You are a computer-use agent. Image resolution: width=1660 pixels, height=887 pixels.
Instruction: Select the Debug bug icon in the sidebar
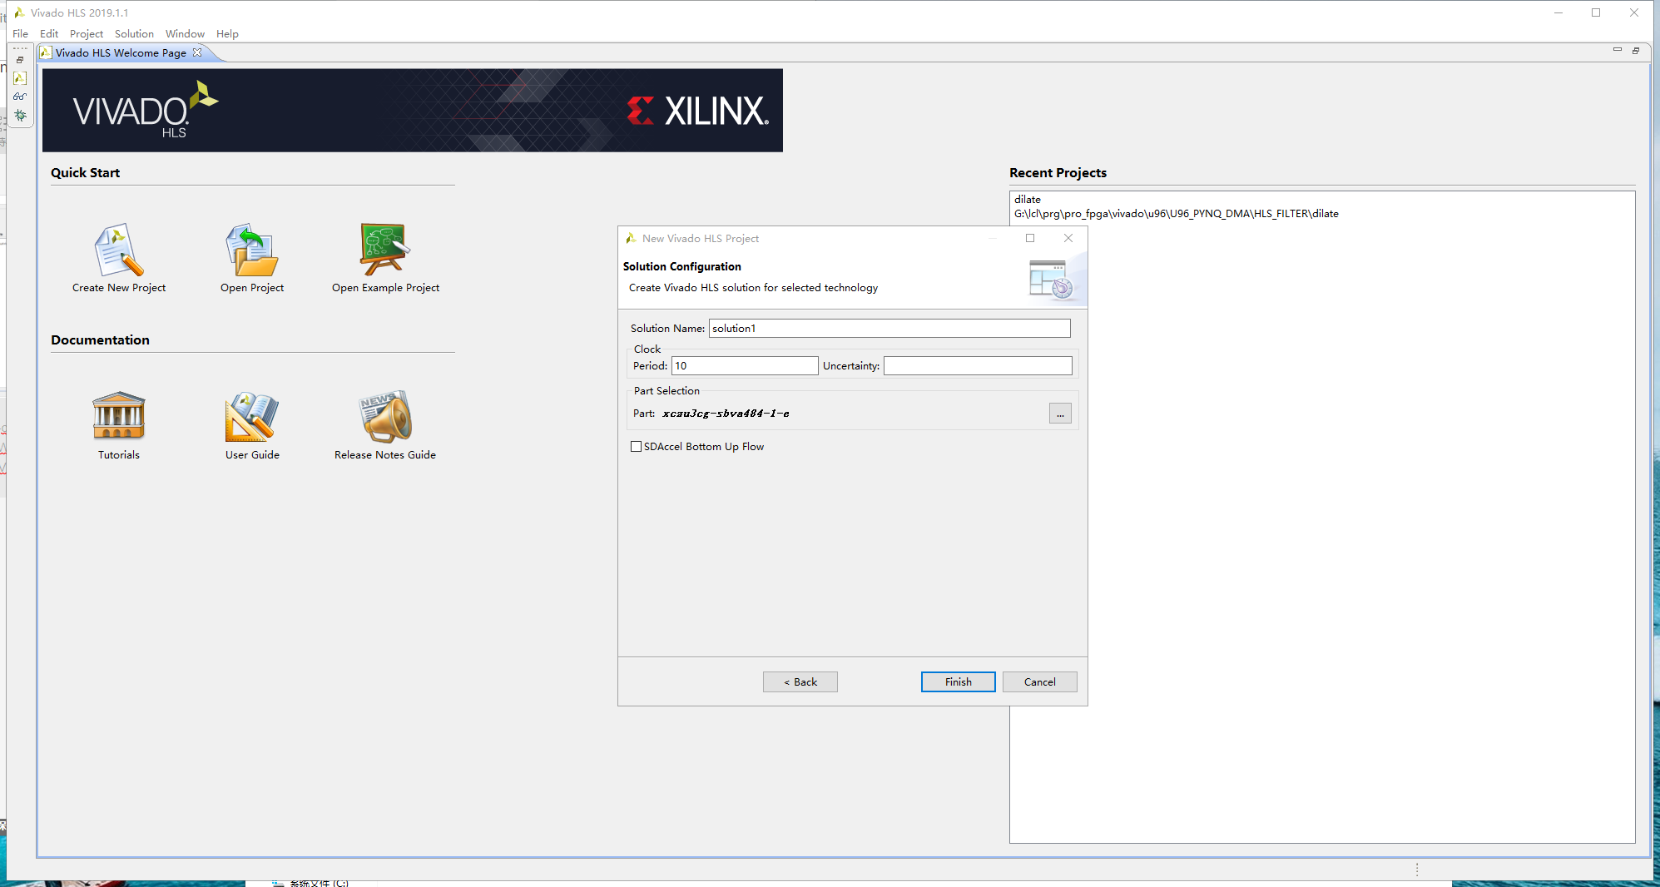pos(20,116)
